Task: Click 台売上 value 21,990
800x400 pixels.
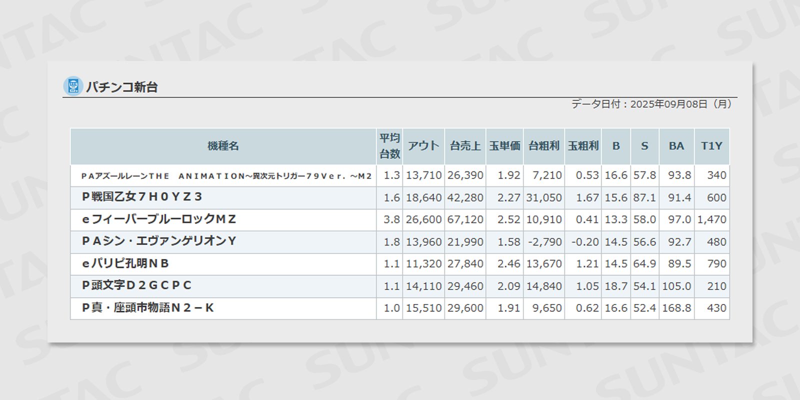Action: (465, 242)
